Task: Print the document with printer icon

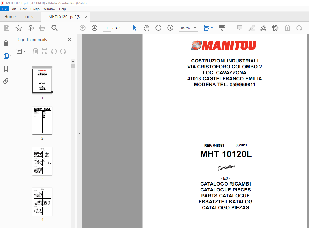Action: click(x=42, y=28)
